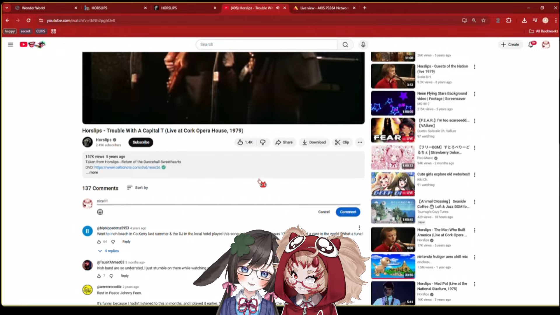The image size is (560, 315).
Task: Click the search magnifier button
Action: tap(345, 45)
